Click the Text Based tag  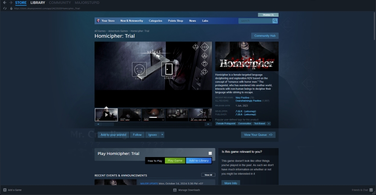[x=259, y=124]
